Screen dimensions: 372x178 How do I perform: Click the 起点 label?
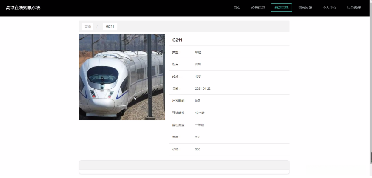176,64
